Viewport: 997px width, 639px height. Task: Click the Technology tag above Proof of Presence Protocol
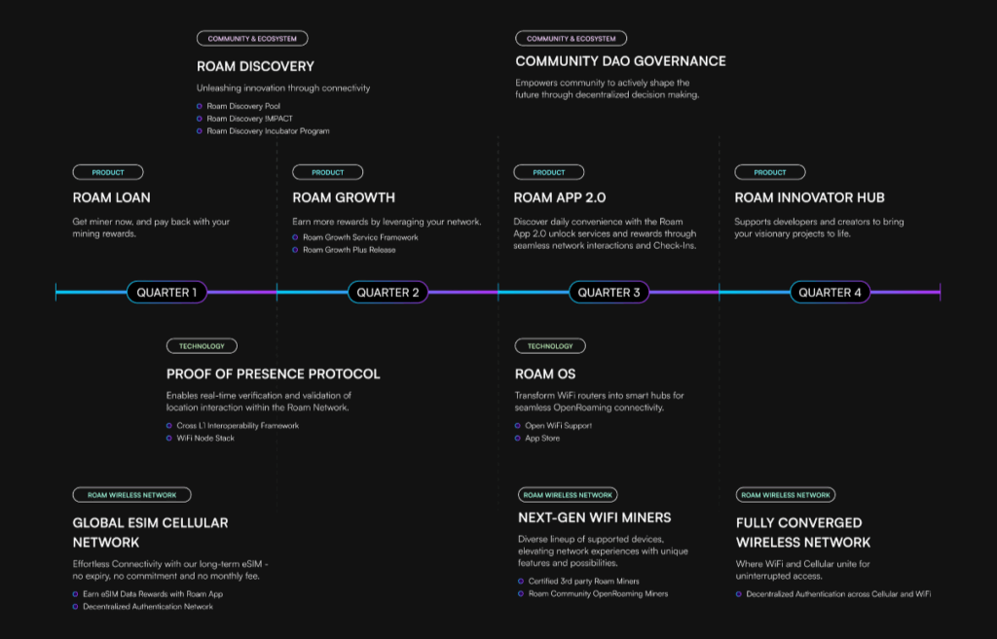click(x=202, y=346)
